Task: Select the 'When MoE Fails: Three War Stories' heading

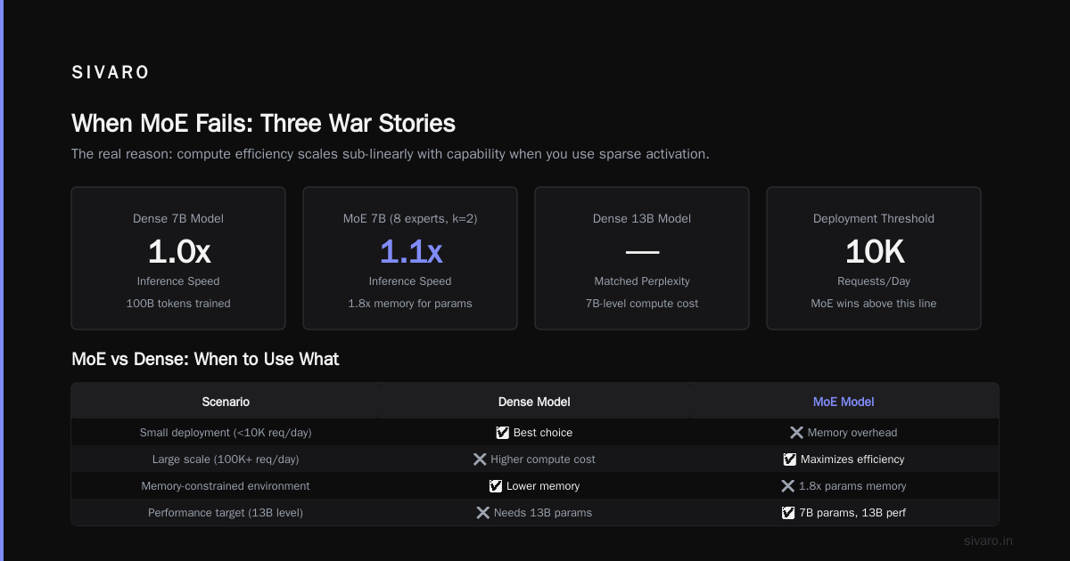Action: pos(263,123)
